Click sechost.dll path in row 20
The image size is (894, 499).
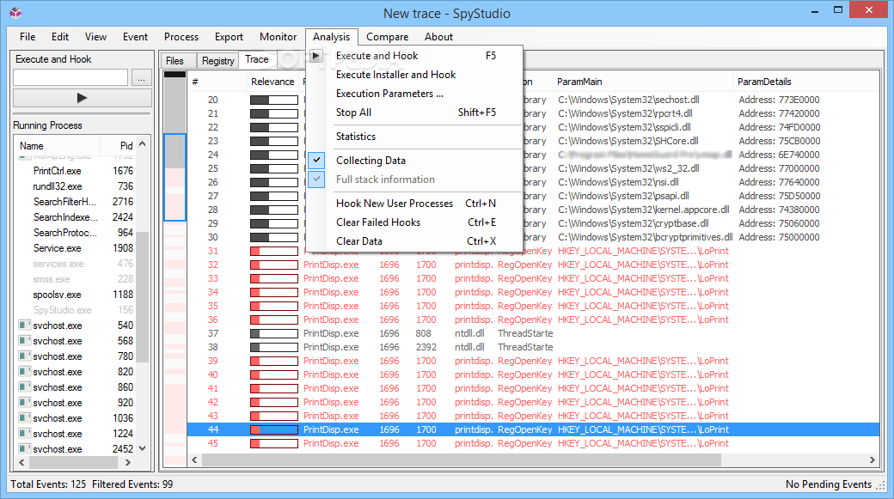[628, 100]
